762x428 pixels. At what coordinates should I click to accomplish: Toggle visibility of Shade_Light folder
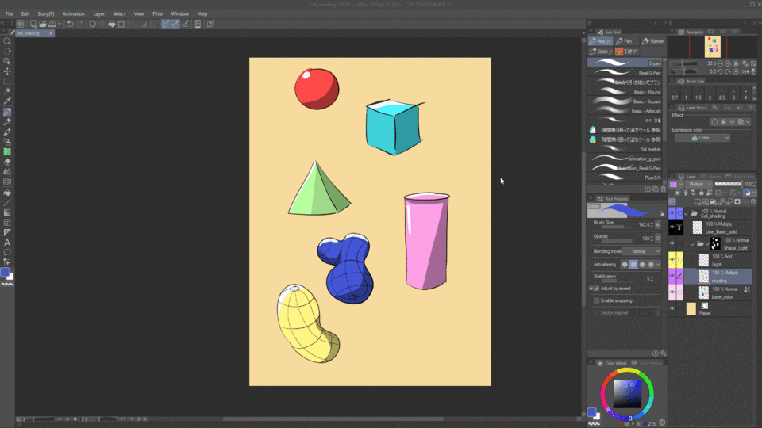click(672, 243)
